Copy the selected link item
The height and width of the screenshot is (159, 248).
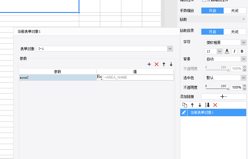click(x=185, y=105)
